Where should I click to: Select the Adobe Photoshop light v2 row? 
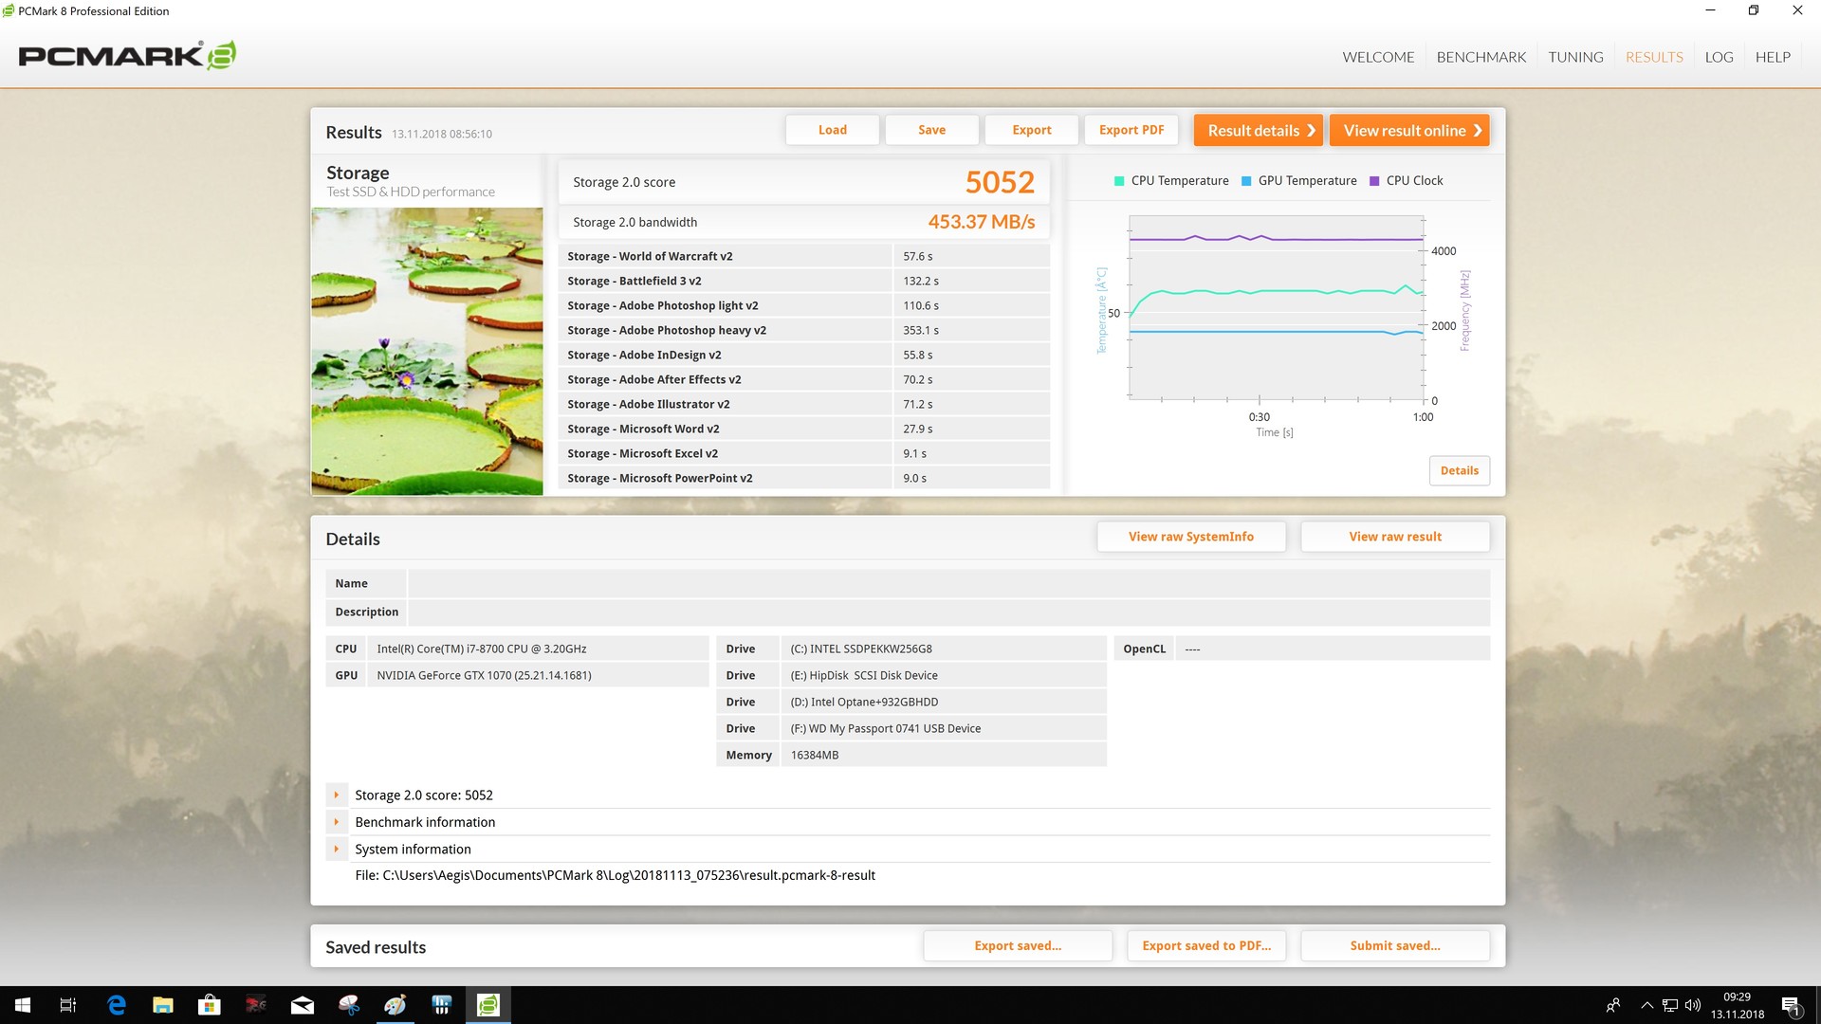click(x=804, y=305)
